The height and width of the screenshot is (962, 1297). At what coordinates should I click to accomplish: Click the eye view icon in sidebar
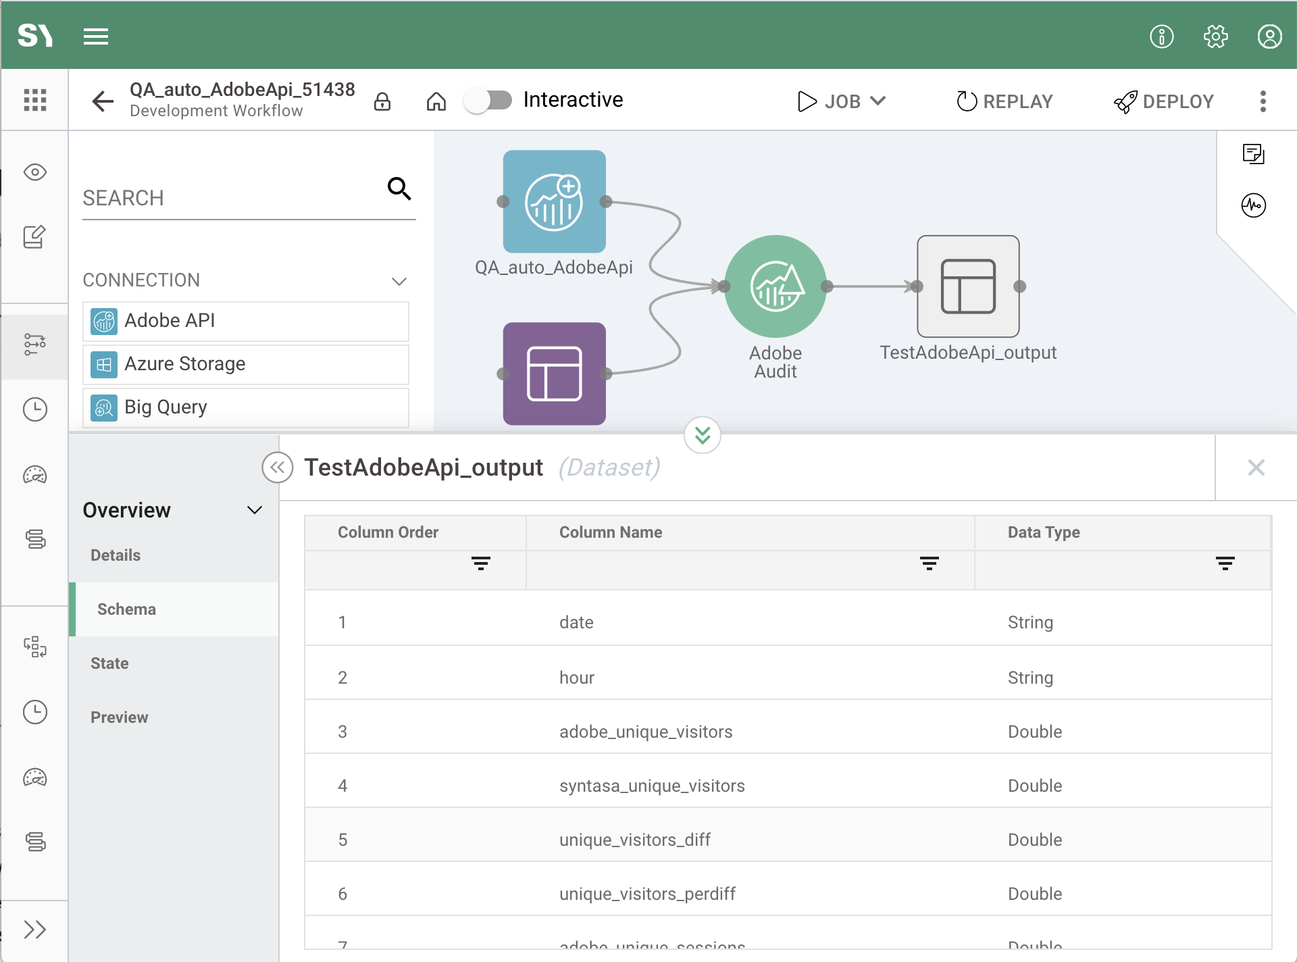pos(35,172)
